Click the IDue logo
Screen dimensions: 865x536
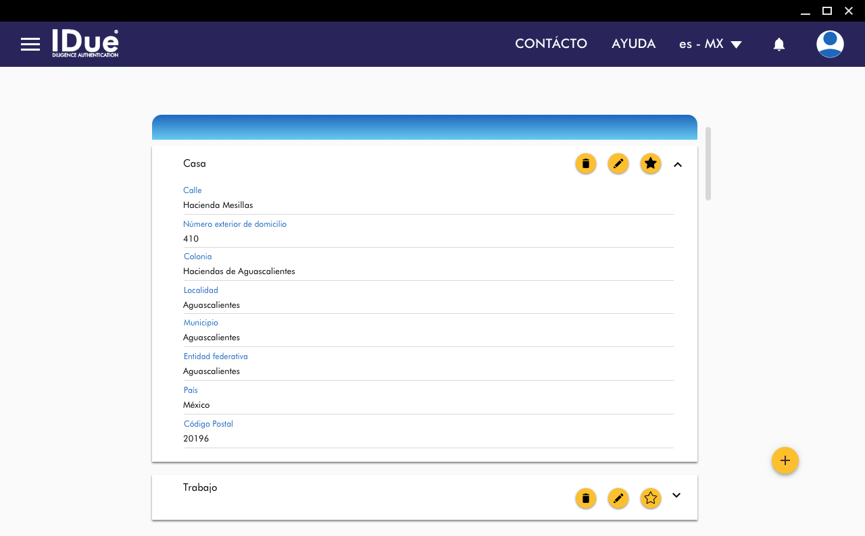coord(85,43)
